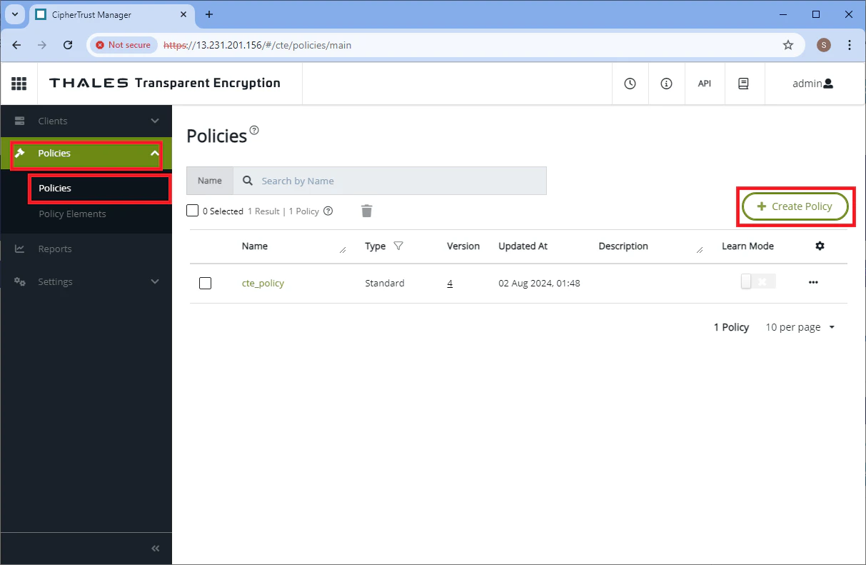Viewport: 866px width, 565px height.
Task: Check the cte_policy row checkbox
Action: tap(205, 283)
